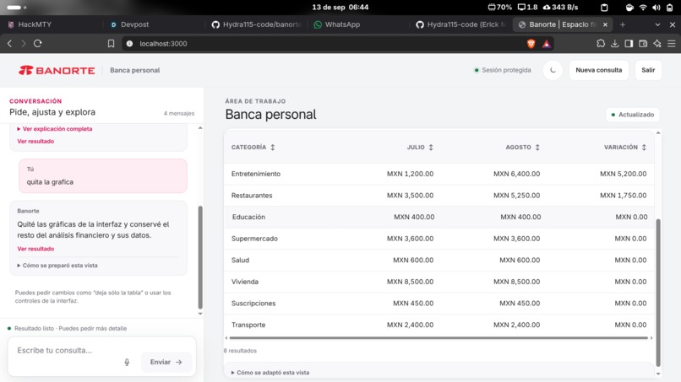Click the Enviar button

pos(166,362)
